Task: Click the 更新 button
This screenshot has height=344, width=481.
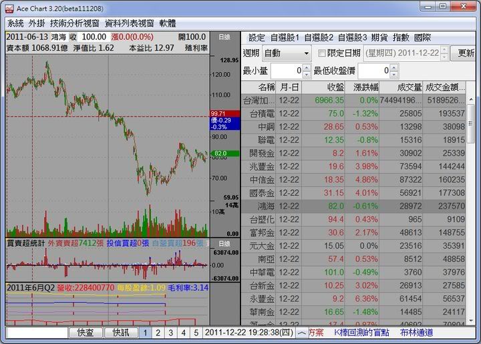Action: point(464,53)
